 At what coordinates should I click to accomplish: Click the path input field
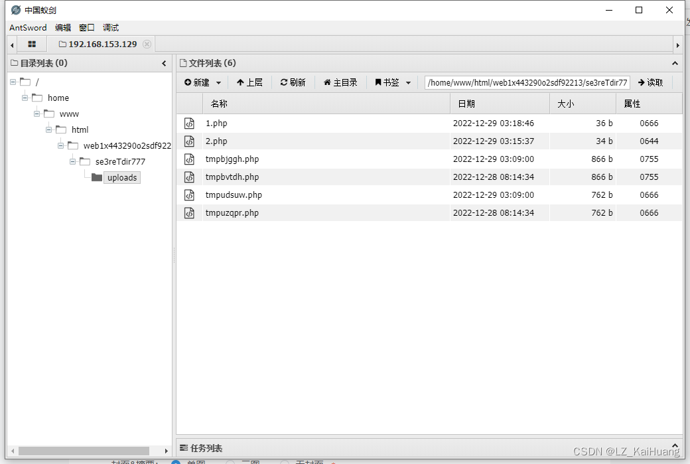click(527, 82)
